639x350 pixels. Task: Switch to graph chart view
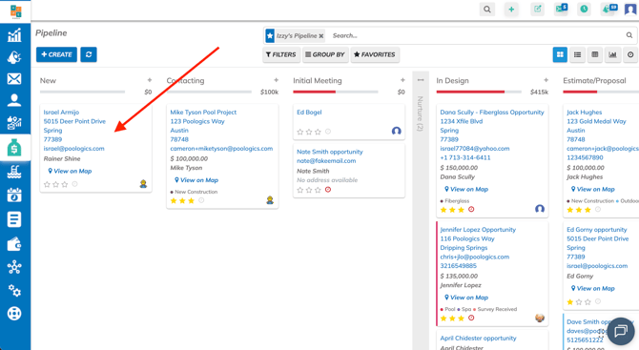tap(612, 54)
